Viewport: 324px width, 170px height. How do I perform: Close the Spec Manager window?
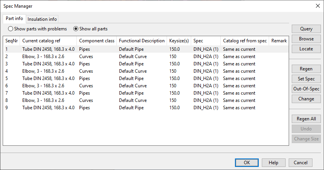coord(317,6)
